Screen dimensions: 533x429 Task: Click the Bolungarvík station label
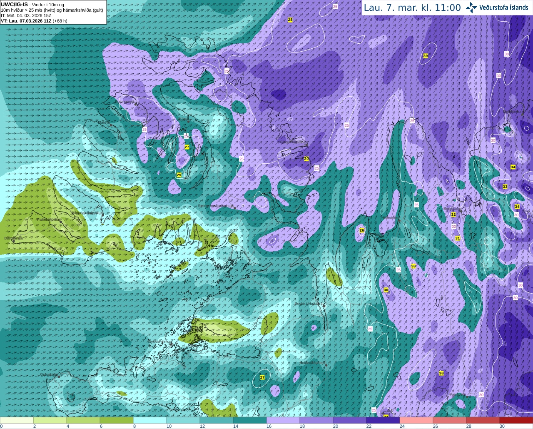point(125,101)
